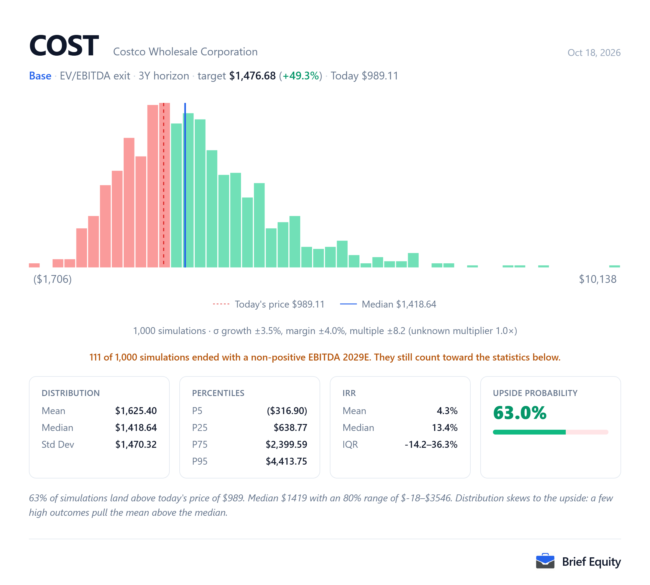Click the Brief Equity brand name
Screen dimensions: 650x585
click(x=591, y=562)
